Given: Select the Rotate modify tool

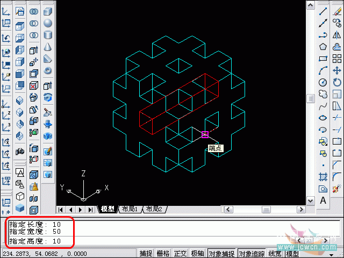Looking at the screenshot, I should pos(337,82).
